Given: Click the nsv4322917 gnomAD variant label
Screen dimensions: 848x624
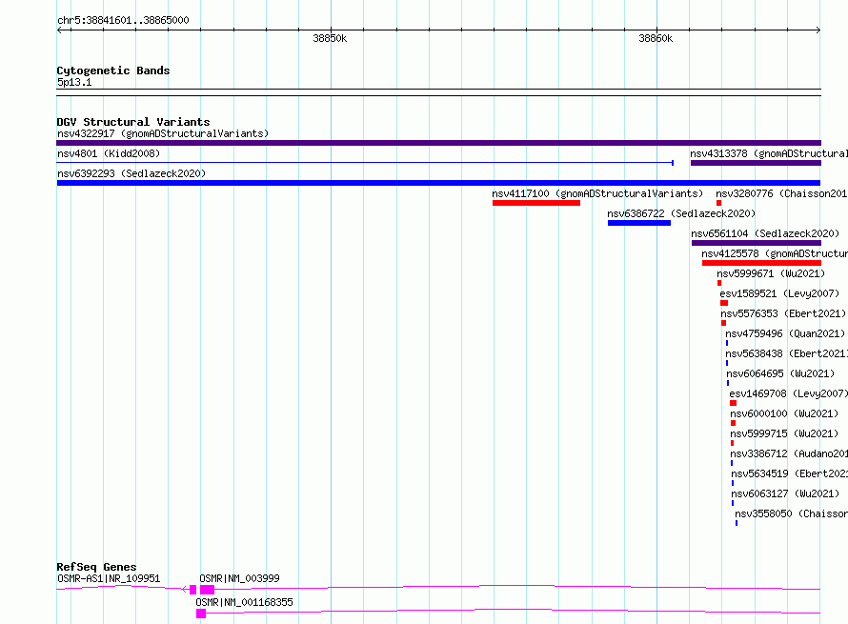Looking at the screenshot, I should coord(163,133).
